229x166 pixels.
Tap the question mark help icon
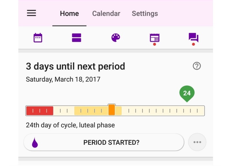197,66
